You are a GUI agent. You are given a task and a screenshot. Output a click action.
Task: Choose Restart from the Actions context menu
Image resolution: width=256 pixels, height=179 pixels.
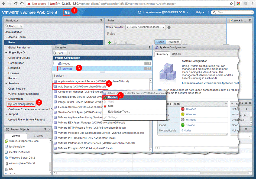pos(113,97)
